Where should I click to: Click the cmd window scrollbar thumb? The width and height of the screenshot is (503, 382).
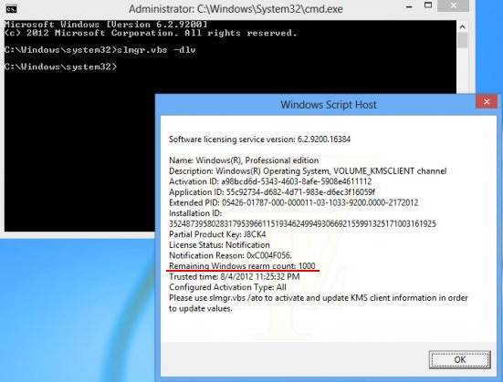coord(462,40)
